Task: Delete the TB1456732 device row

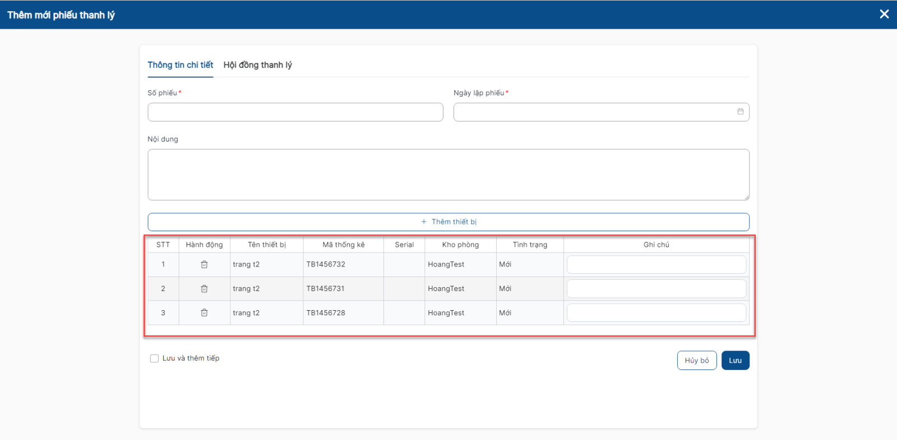Action: pos(204,264)
